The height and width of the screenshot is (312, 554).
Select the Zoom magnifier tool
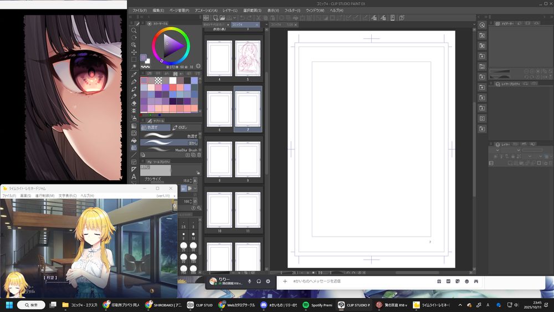point(134,30)
